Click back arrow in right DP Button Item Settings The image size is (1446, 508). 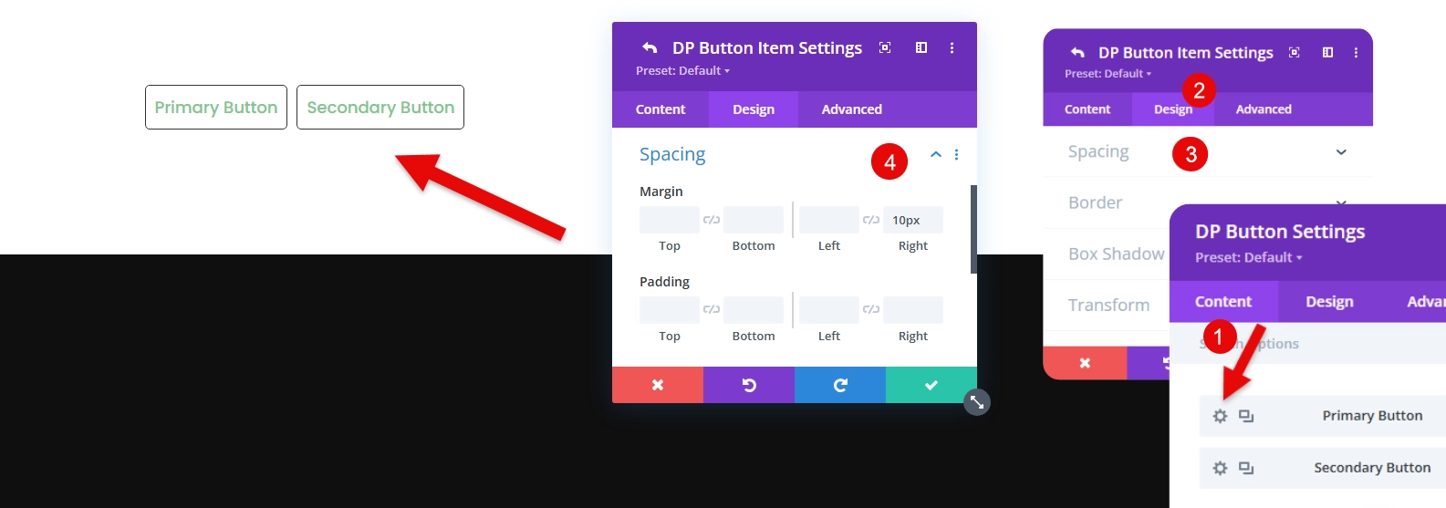click(x=1077, y=53)
